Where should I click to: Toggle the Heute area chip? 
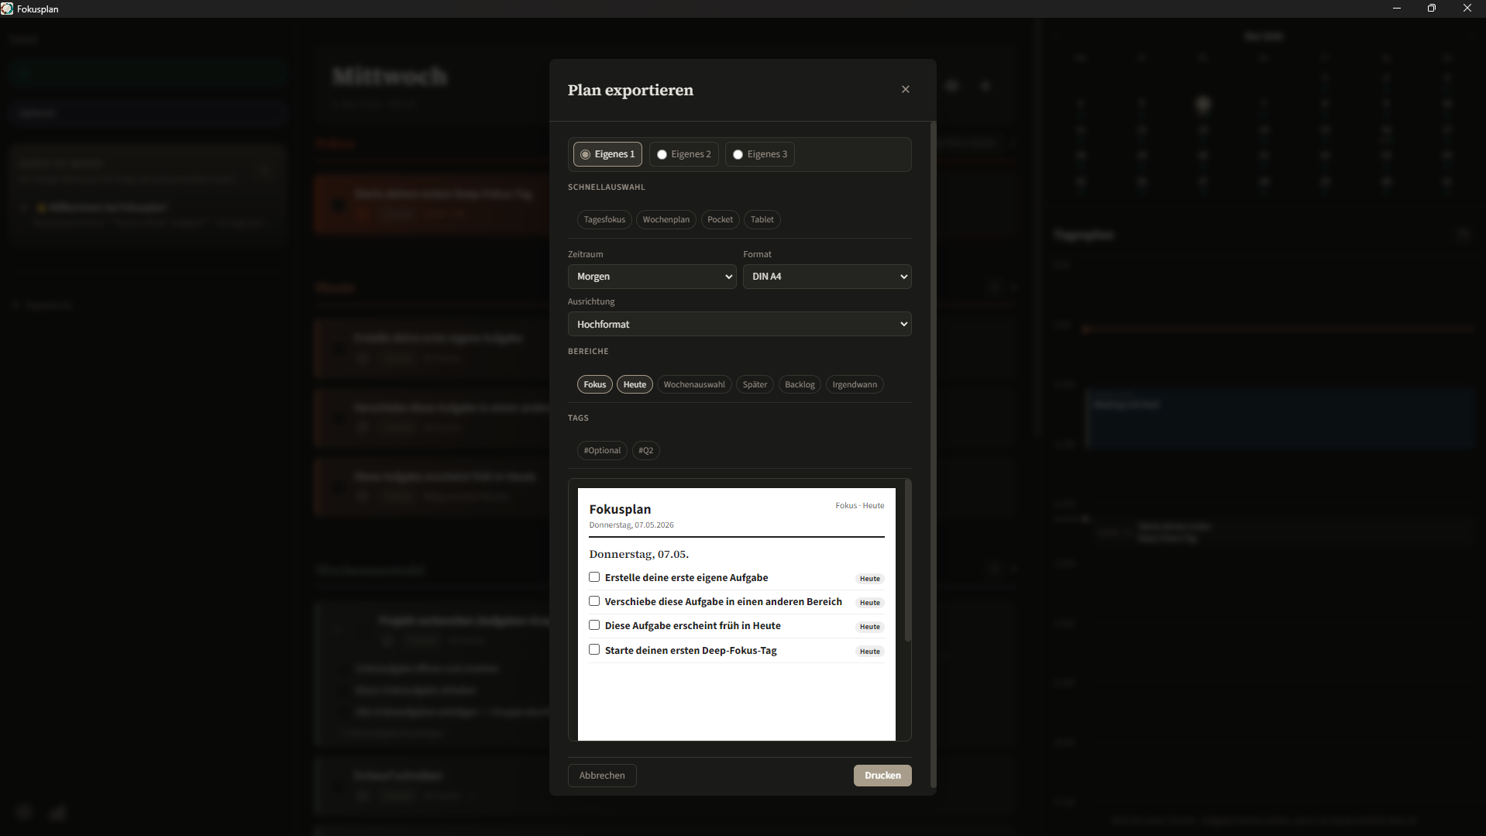(x=635, y=384)
